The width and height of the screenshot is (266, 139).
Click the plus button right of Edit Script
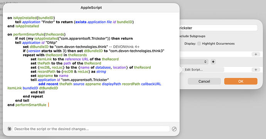(256, 69)
